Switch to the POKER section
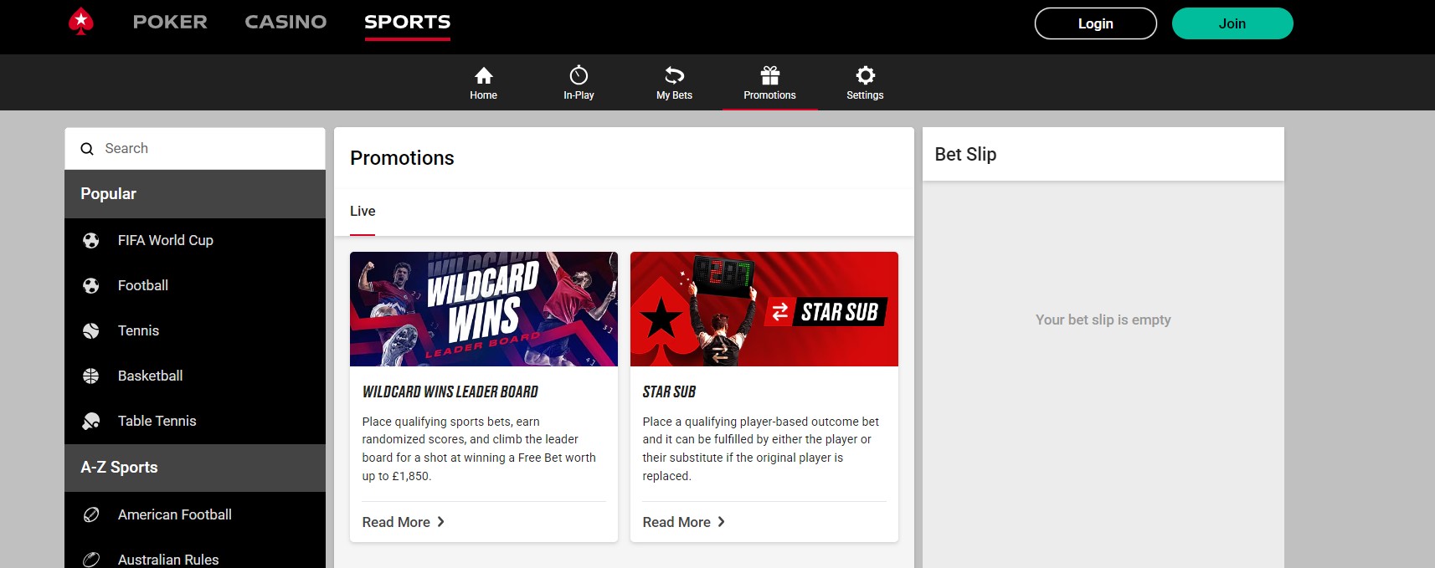 [170, 22]
